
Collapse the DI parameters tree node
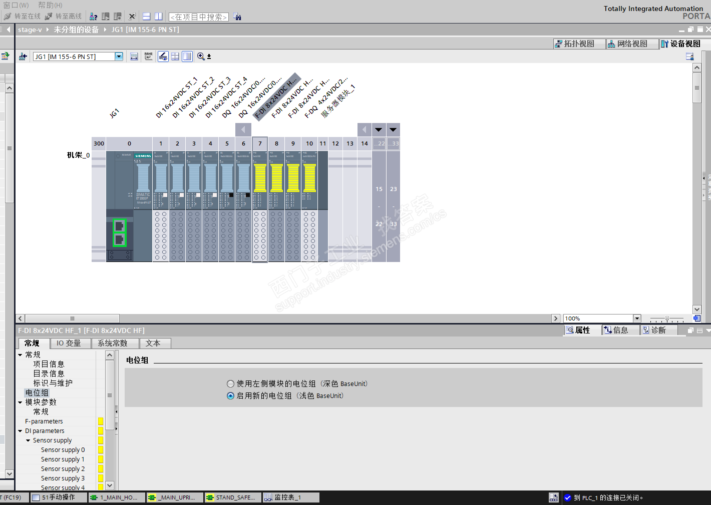click(20, 431)
